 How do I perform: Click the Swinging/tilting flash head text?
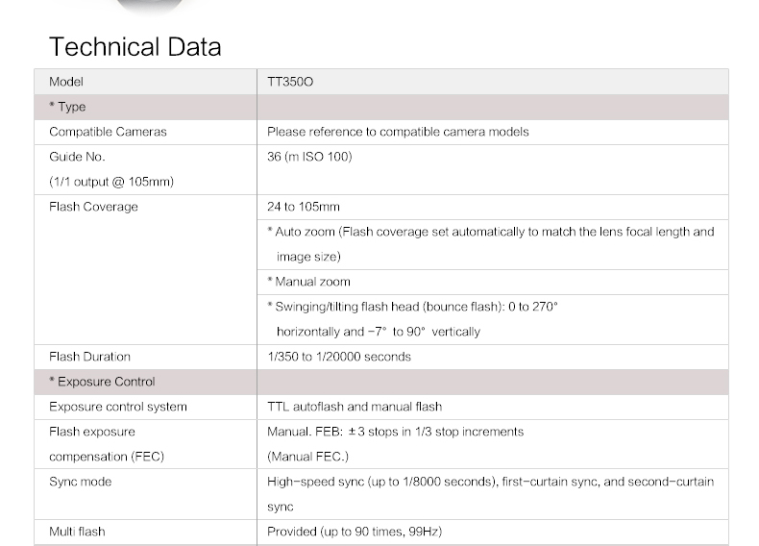pyautogui.click(x=412, y=307)
